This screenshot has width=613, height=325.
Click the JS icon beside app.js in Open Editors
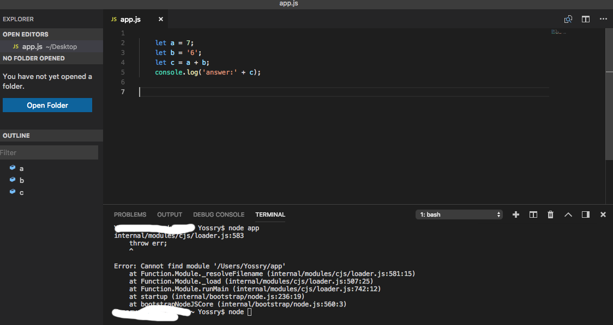click(16, 46)
